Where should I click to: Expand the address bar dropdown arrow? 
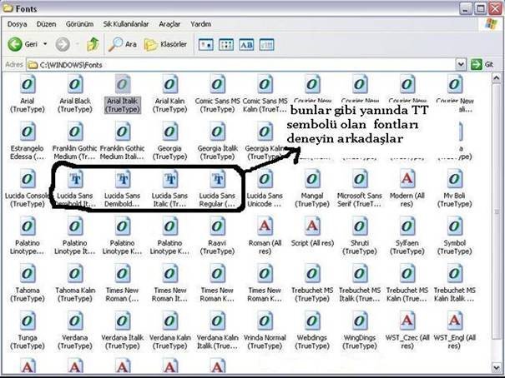(x=461, y=64)
